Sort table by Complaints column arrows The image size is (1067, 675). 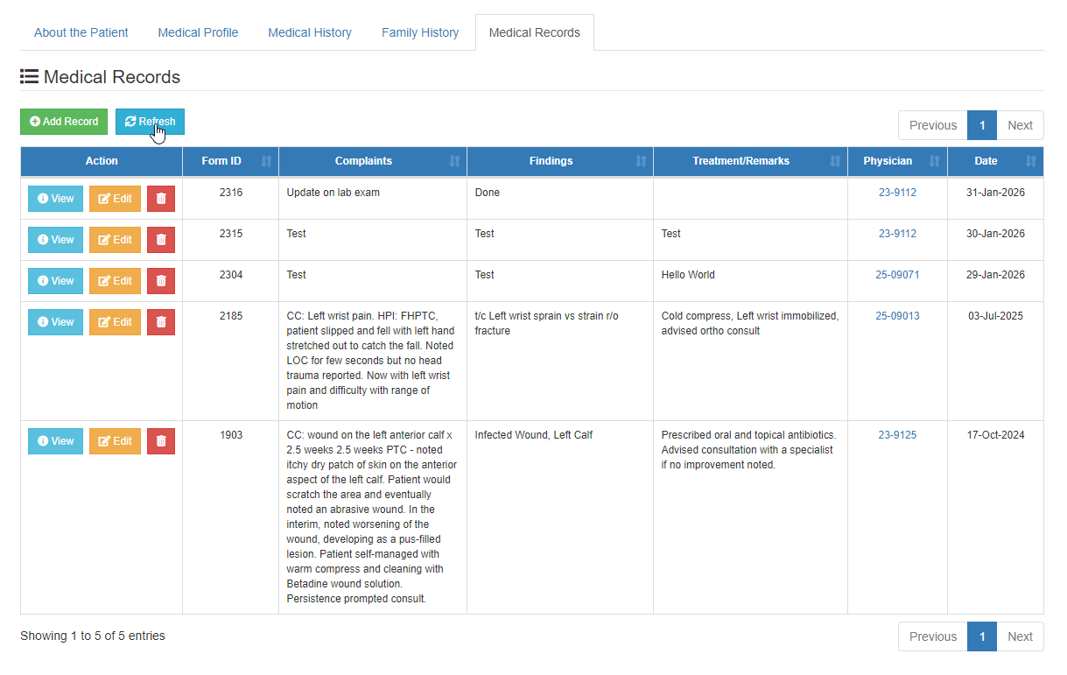pos(454,161)
